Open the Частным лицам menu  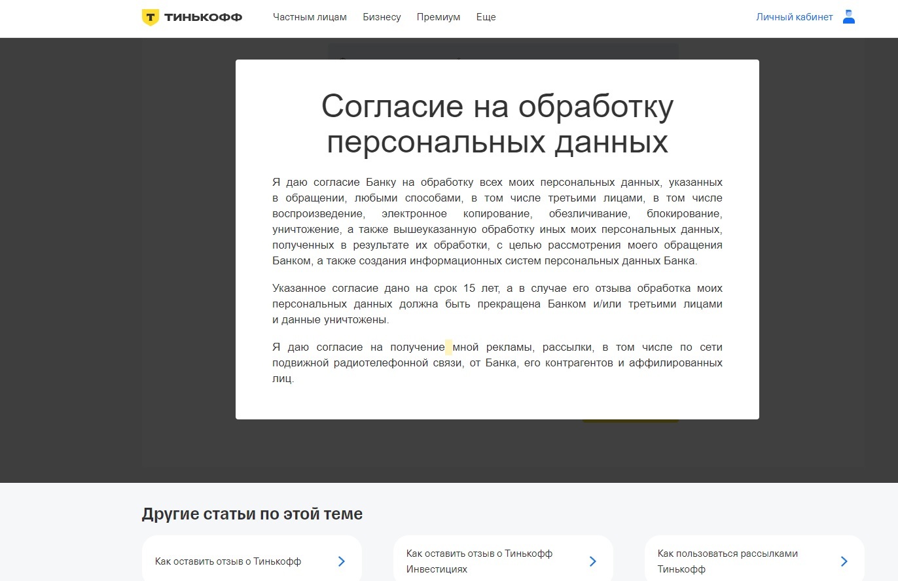(310, 17)
